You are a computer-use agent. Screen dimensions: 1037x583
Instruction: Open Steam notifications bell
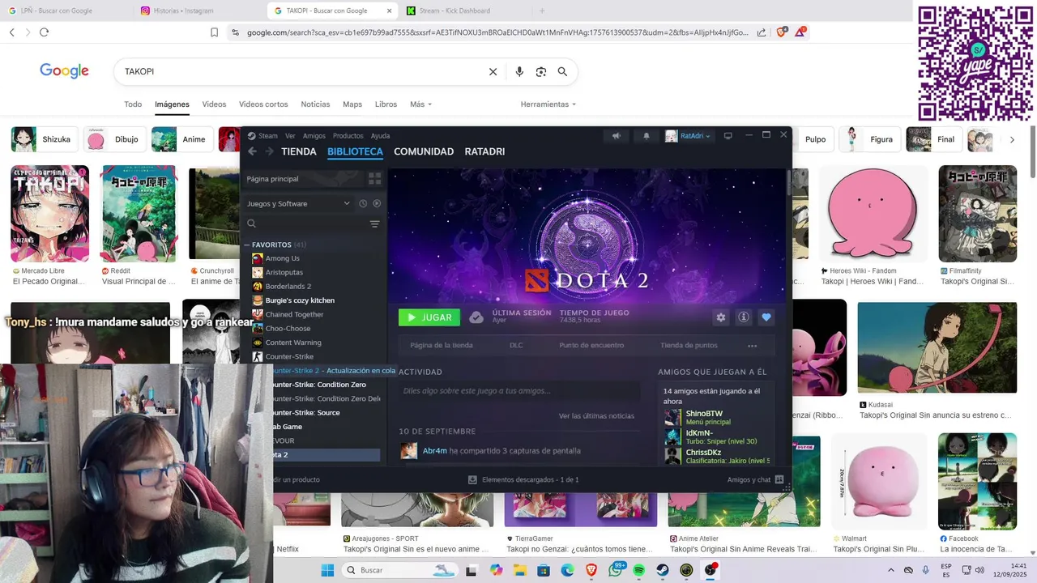(647, 136)
